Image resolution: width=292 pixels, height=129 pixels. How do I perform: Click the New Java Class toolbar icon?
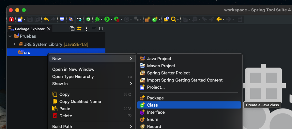[155, 19]
